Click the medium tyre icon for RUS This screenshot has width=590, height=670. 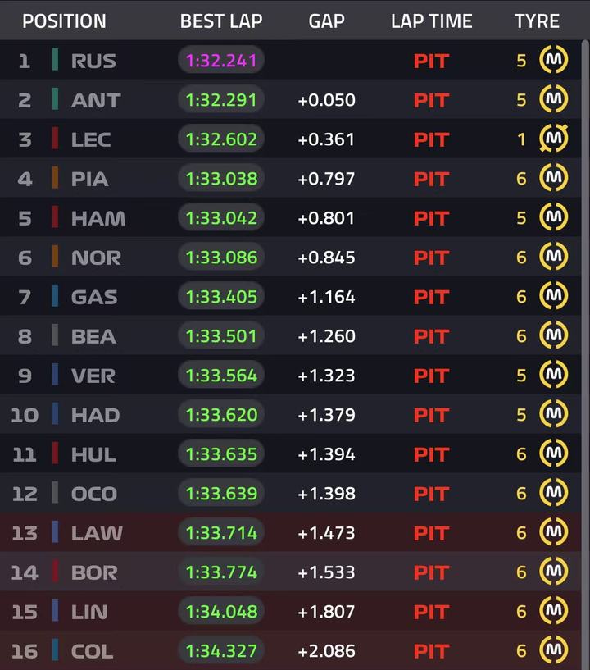(554, 61)
